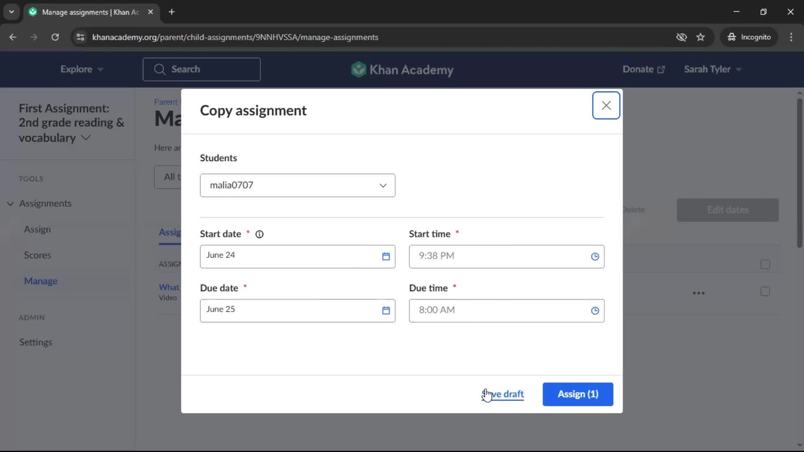804x452 pixels.
Task: Open the Chrome three-dot menu
Action: tap(791, 37)
